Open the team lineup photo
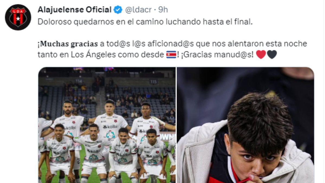 (x=107, y=125)
